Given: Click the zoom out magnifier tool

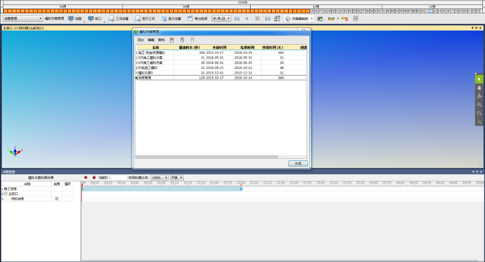Looking at the screenshot, I should tap(479, 113).
